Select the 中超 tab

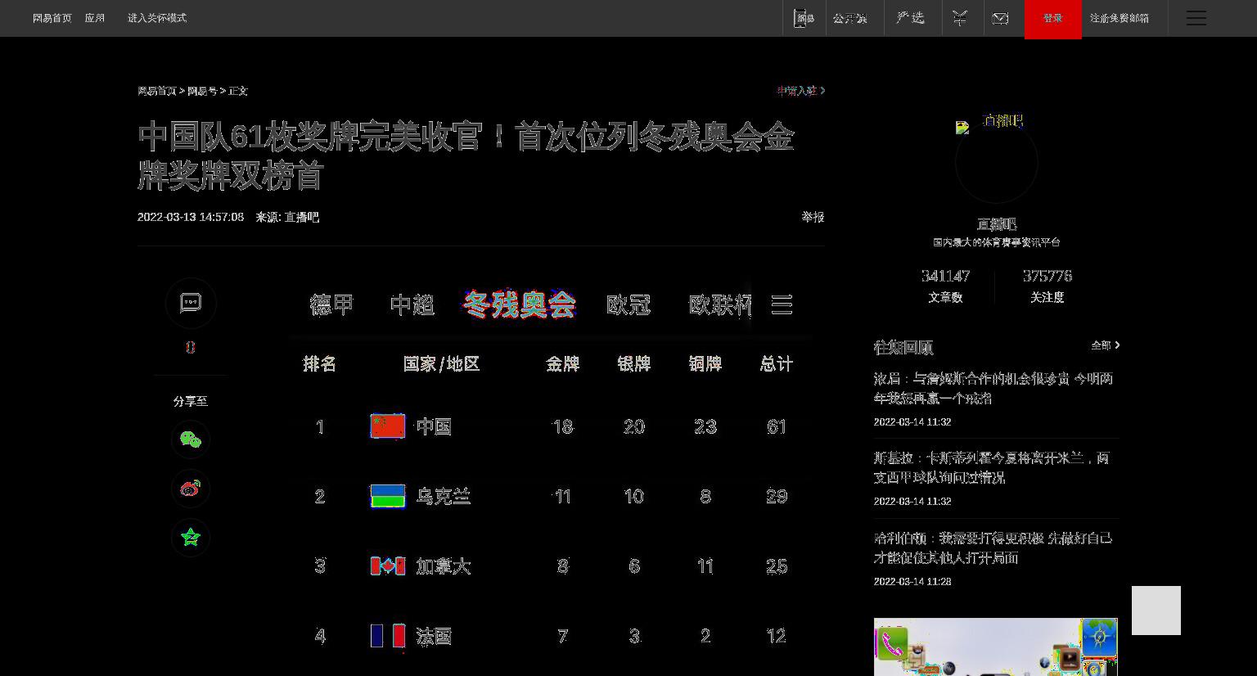412,304
